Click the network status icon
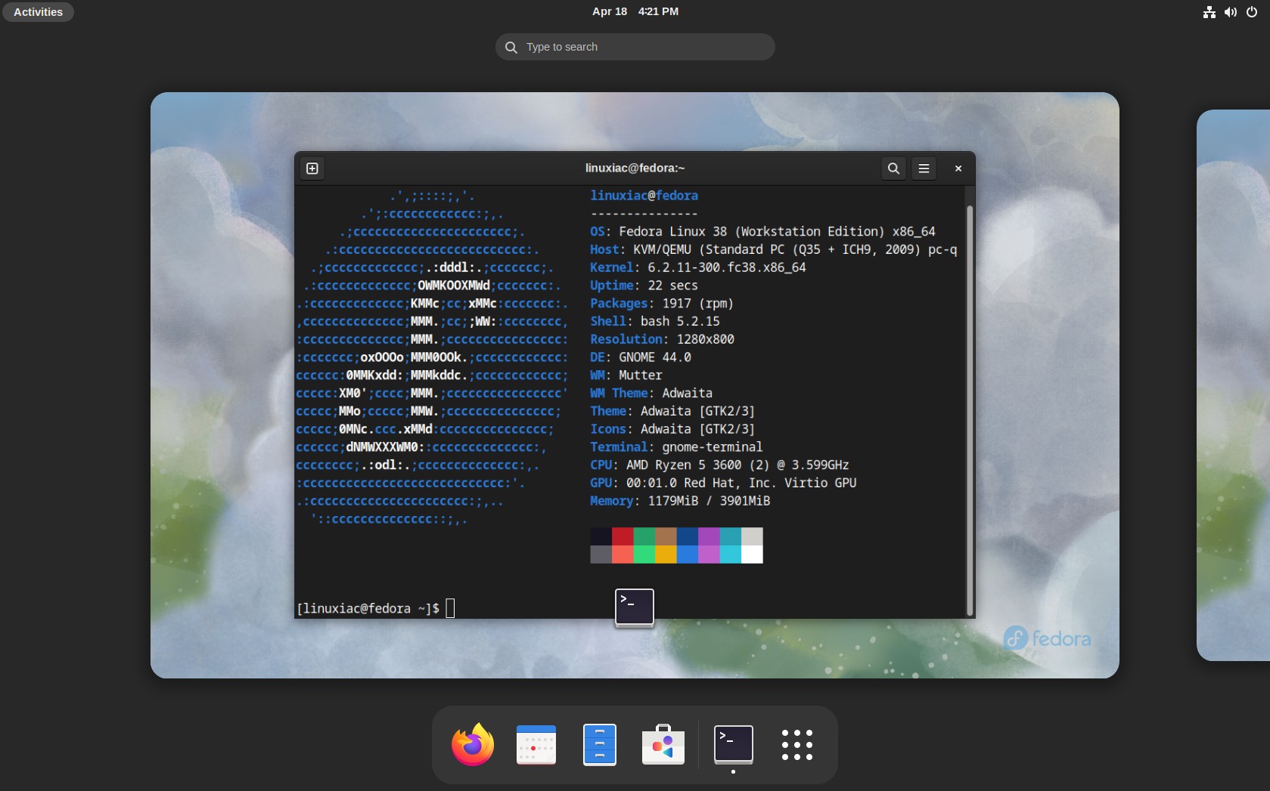 pos(1209,12)
